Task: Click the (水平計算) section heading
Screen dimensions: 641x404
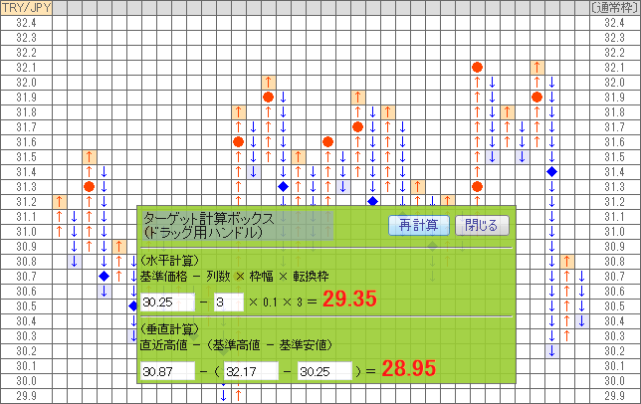Action: pos(169,260)
